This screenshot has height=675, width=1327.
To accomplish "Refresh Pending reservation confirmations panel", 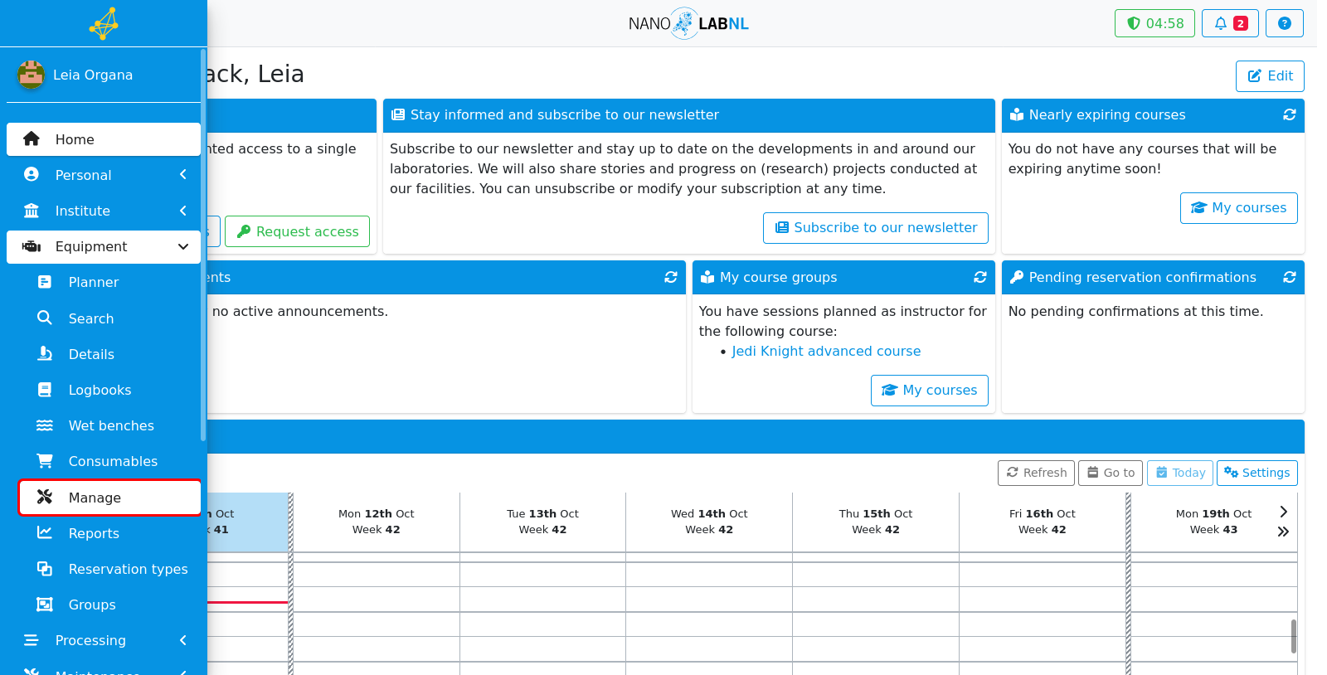I will 1290,278.
